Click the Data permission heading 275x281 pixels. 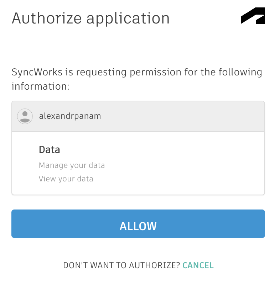pos(49,150)
